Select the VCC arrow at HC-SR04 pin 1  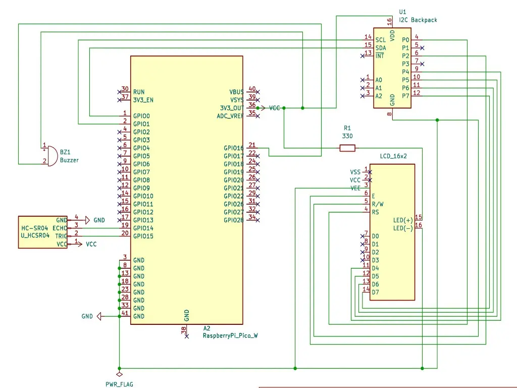point(79,244)
